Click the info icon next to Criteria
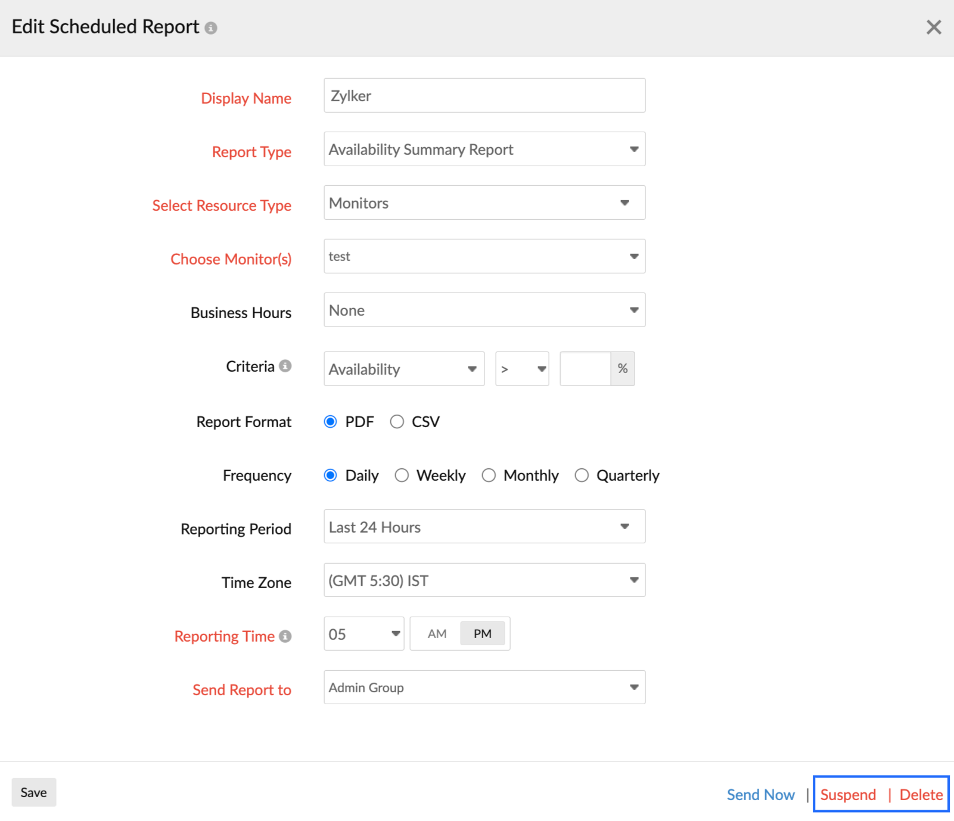 [287, 365]
